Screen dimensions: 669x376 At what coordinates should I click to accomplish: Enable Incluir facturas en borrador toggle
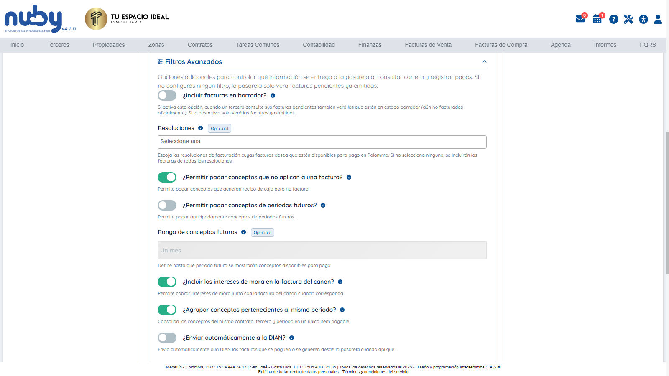click(167, 96)
